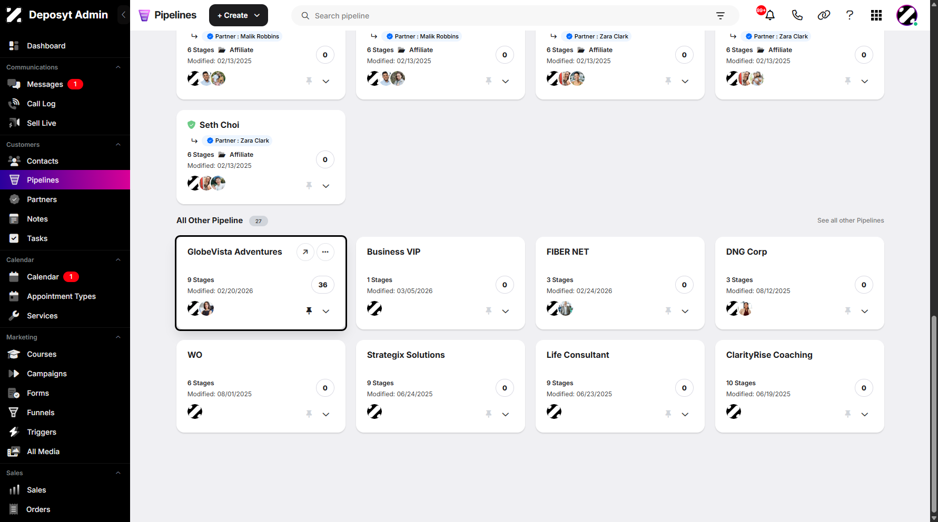Screen dimensions: 938x522
Task: Click the phone dialer icon in header
Action: click(x=797, y=15)
